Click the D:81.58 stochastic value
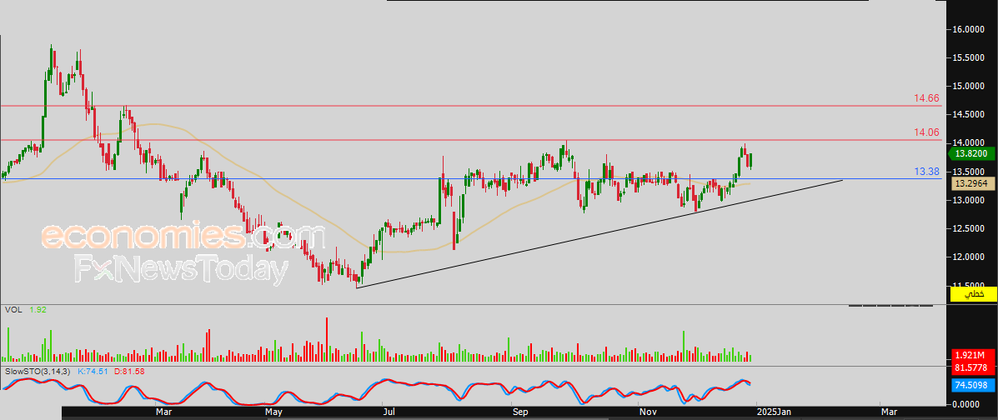The width and height of the screenshot is (998, 420). pos(129,370)
